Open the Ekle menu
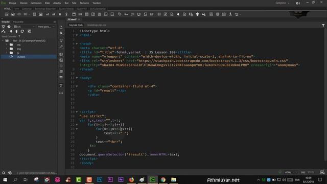The image size is (327, 184). (x=48, y=3)
